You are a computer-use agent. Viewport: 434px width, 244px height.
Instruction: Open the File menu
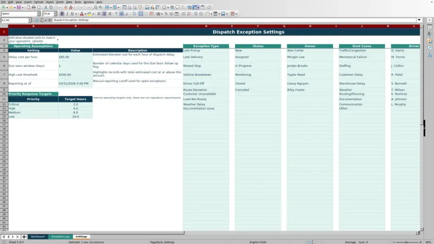coord(3,2)
